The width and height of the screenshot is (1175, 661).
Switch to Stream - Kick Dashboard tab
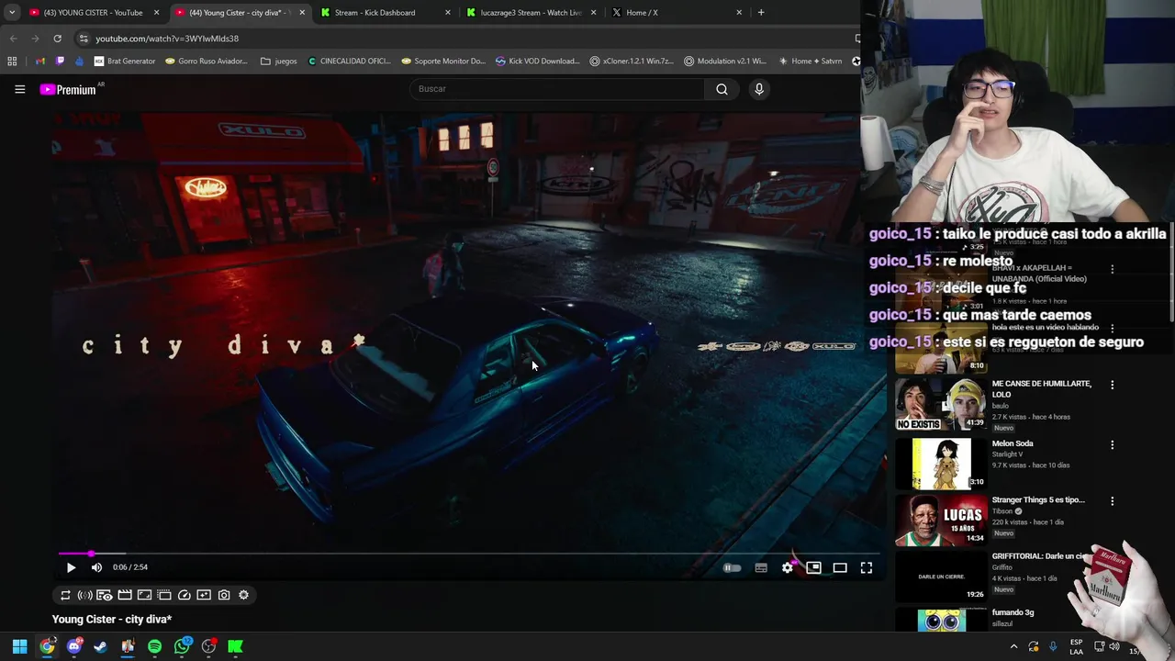pos(386,13)
